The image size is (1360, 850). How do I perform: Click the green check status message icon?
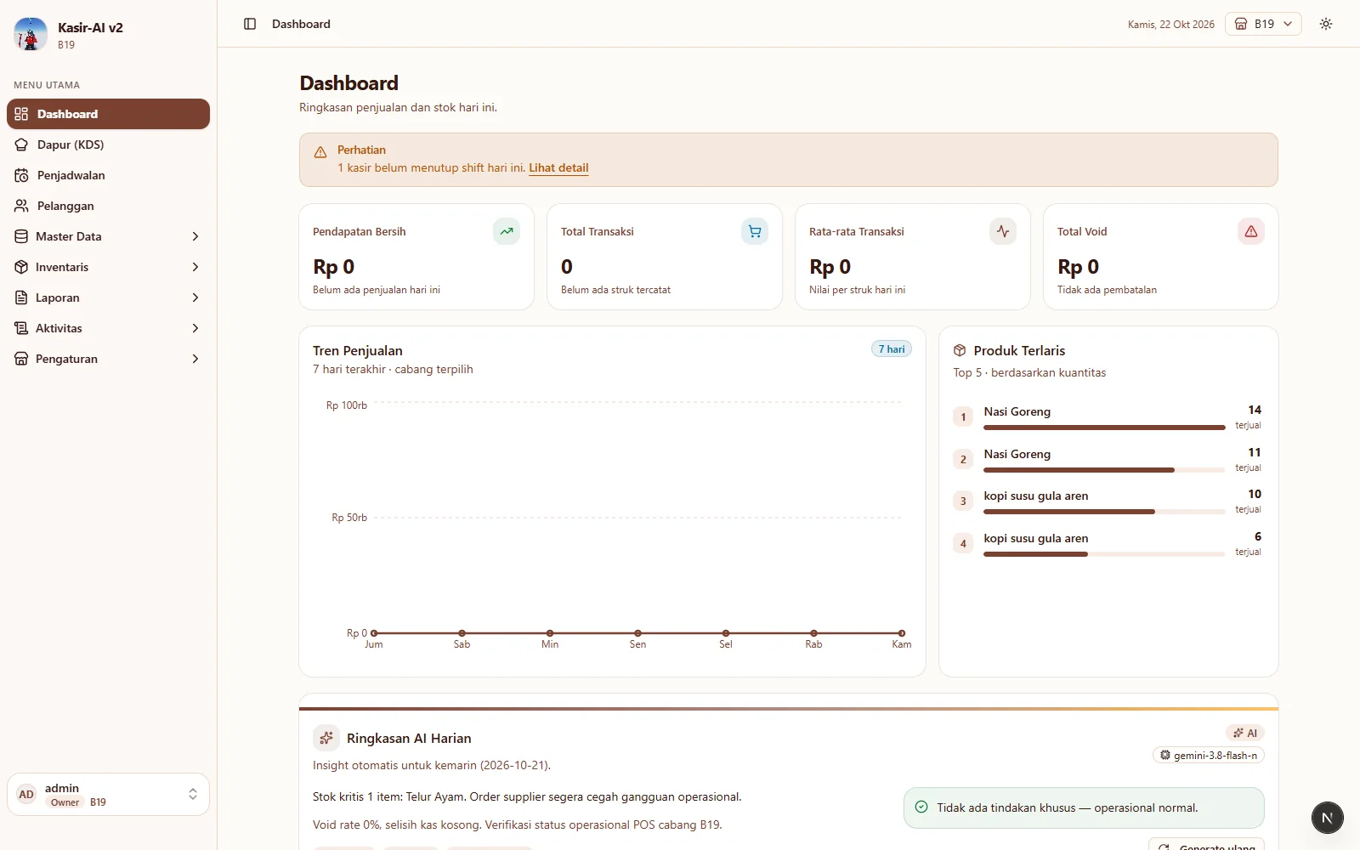coord(921,807)
